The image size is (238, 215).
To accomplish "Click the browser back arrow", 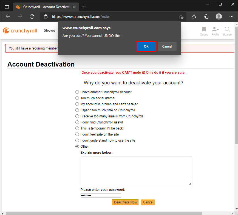I will [8, 16].
